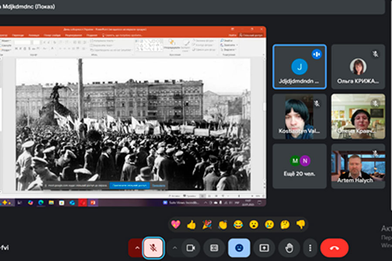Image resolution: width=392 pixels, height=261 pixels.
Task: Turn on captions in the toolbar
Action: point(214,248)
